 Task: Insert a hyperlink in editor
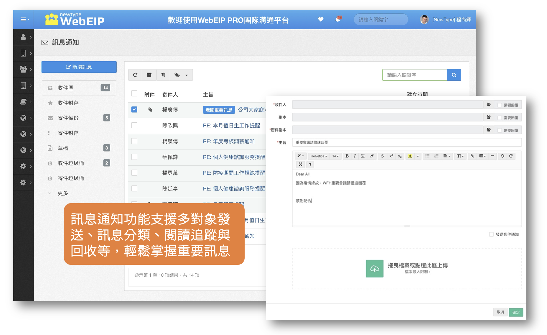coord(472,156)
